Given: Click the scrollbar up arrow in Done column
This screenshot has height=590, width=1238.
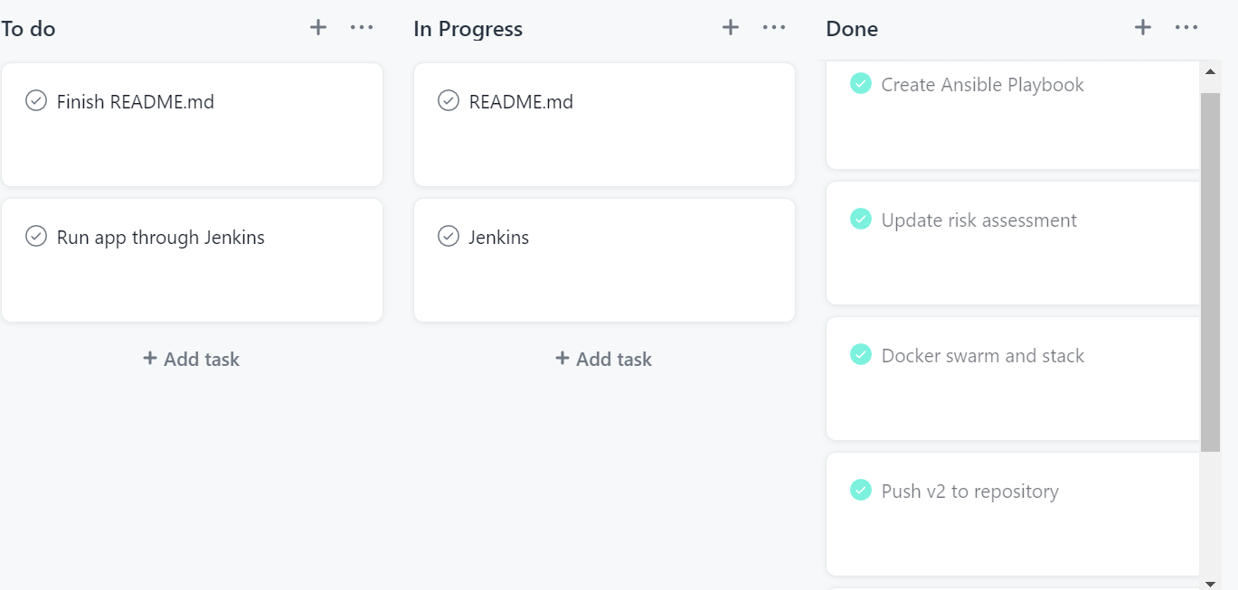Looking at the screenshot, I should pos(1210,72).
